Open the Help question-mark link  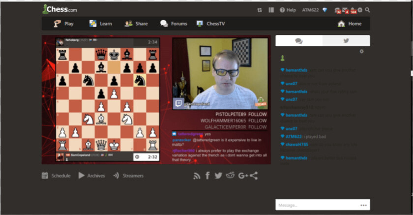pos(288,10)
